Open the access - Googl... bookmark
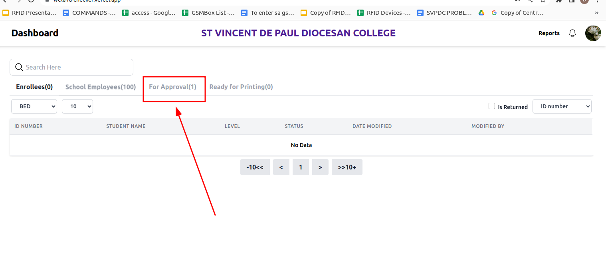Screen dimensions: 606x261 [149, 13]
